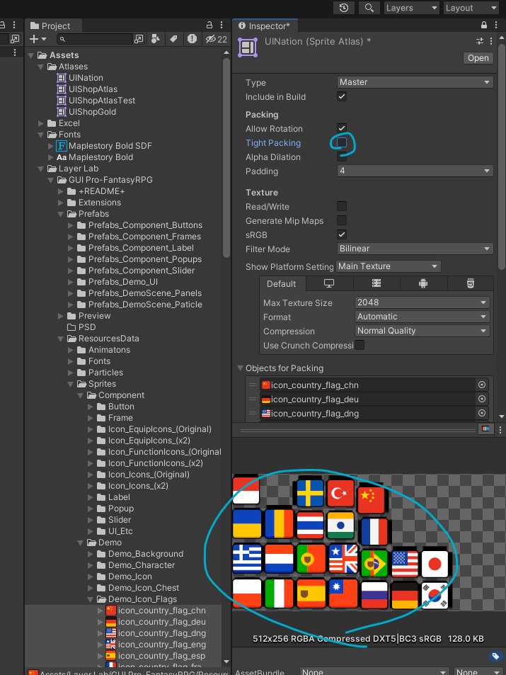506x675 pixels.
Task: Open the Type dropdown set to Master
Action: coord(415,82)
